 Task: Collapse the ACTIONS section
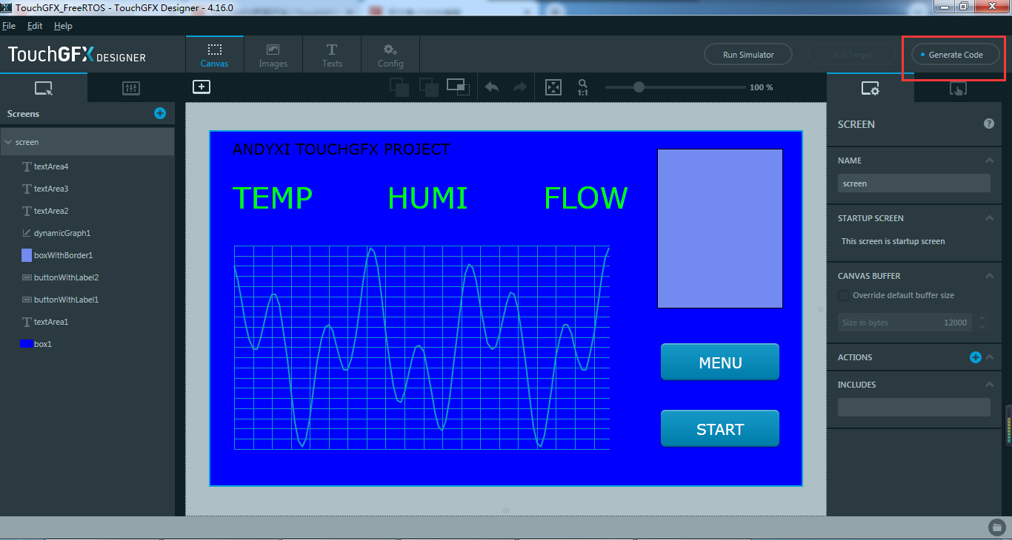tap(990, 357)
